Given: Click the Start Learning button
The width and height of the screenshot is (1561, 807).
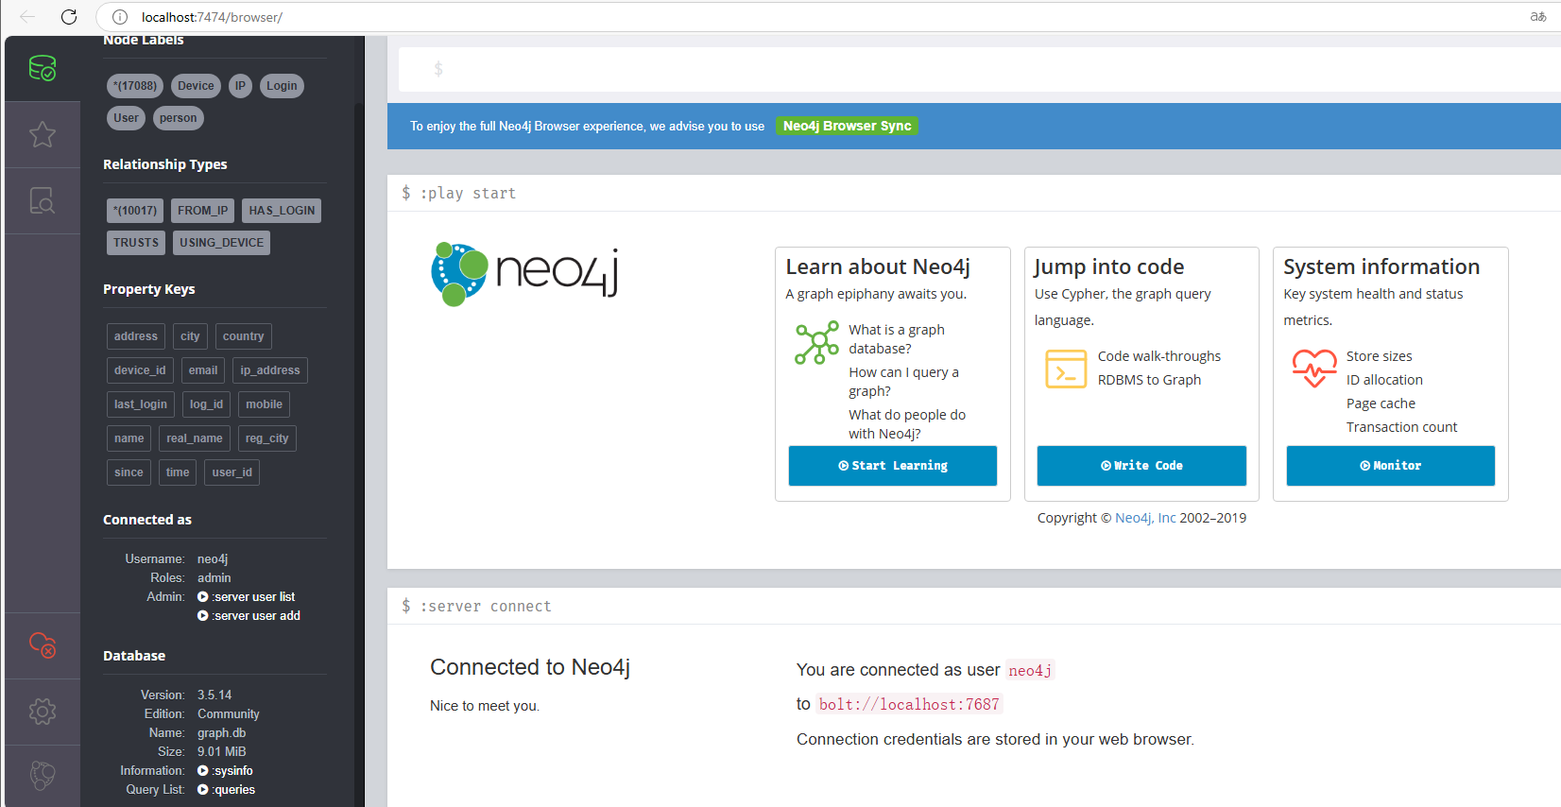Looking at the screenshot, I should pos(893,466).
